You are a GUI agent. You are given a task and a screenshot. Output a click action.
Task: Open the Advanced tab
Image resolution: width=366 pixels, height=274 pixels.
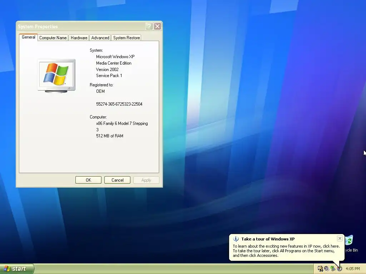point(100,38)
